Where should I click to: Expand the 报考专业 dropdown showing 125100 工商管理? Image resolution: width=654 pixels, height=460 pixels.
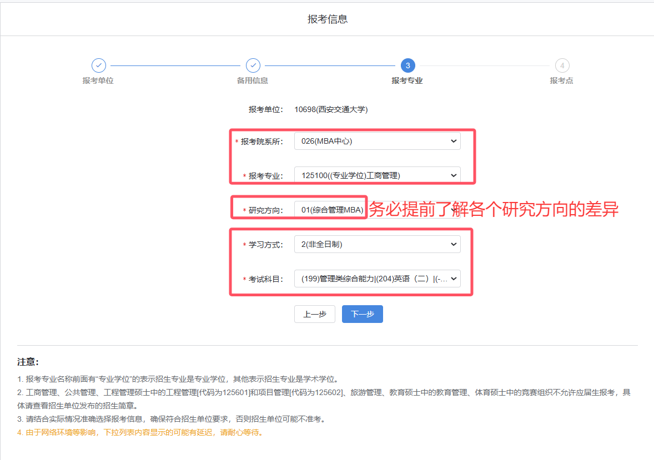[x=377, y=175]
